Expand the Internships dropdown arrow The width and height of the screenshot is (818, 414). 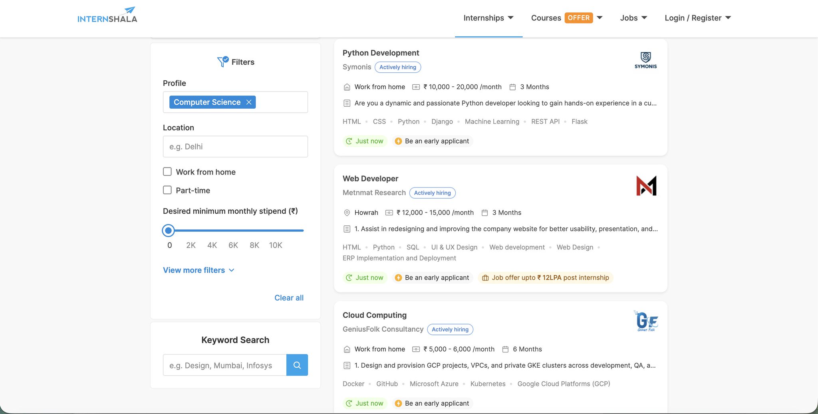pyautogui.click(x=510, y=18)
